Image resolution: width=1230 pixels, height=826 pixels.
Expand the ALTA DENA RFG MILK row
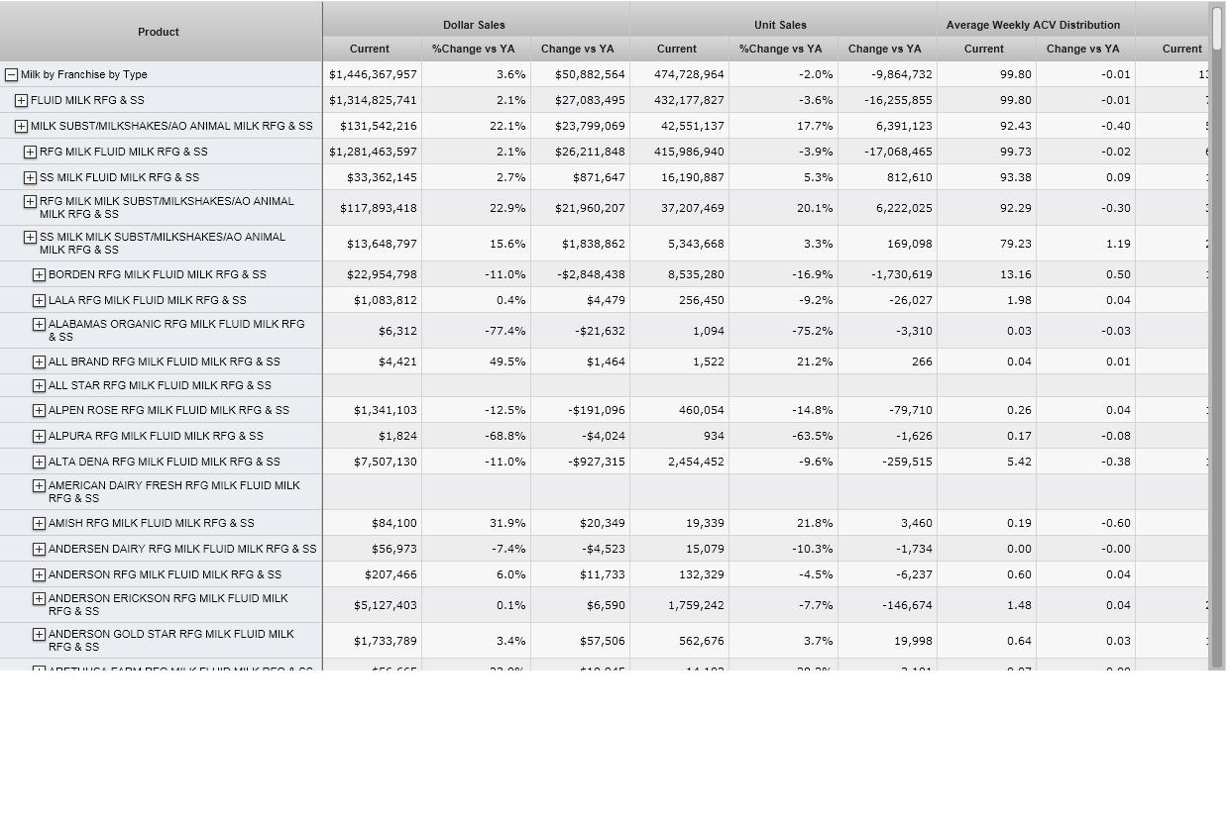[x=39, y=463]
